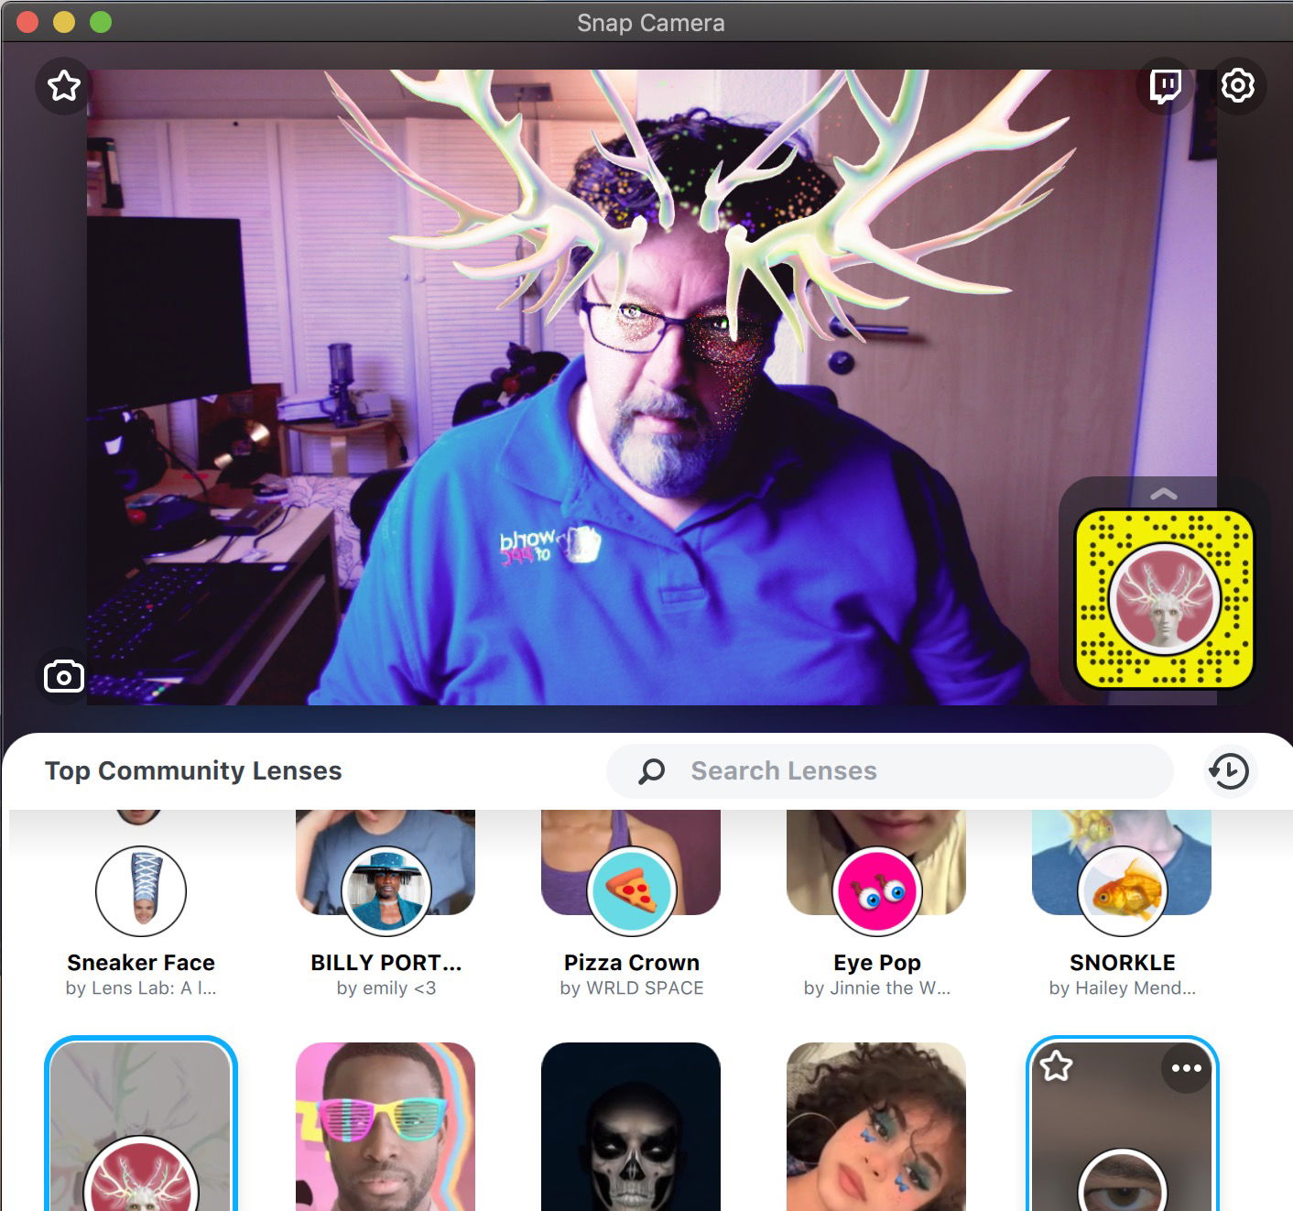
Task: Select the Pizza Crown lens icon
Action: click(632, 890)
